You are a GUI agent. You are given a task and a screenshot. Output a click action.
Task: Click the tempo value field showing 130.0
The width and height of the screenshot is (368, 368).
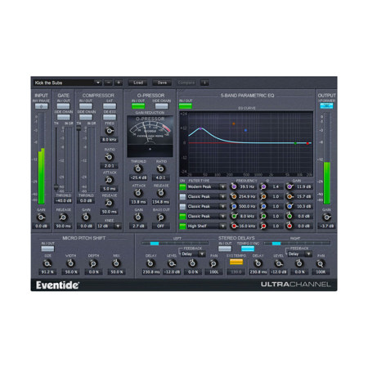[x=236, y=272]
